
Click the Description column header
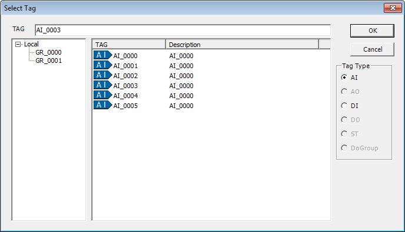[243, 44]
